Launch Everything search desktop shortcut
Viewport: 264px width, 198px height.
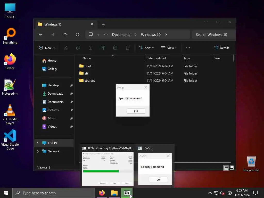[10, 36]
